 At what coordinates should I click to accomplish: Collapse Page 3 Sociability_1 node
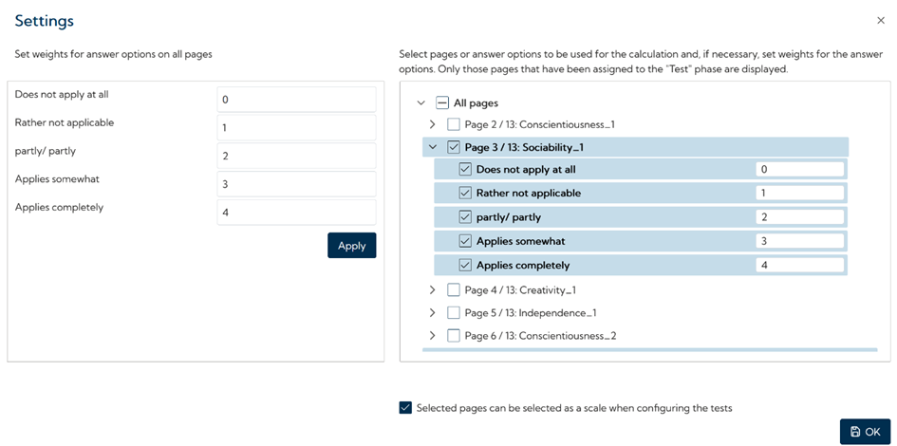pyautogui.click(x=433, y=147)
